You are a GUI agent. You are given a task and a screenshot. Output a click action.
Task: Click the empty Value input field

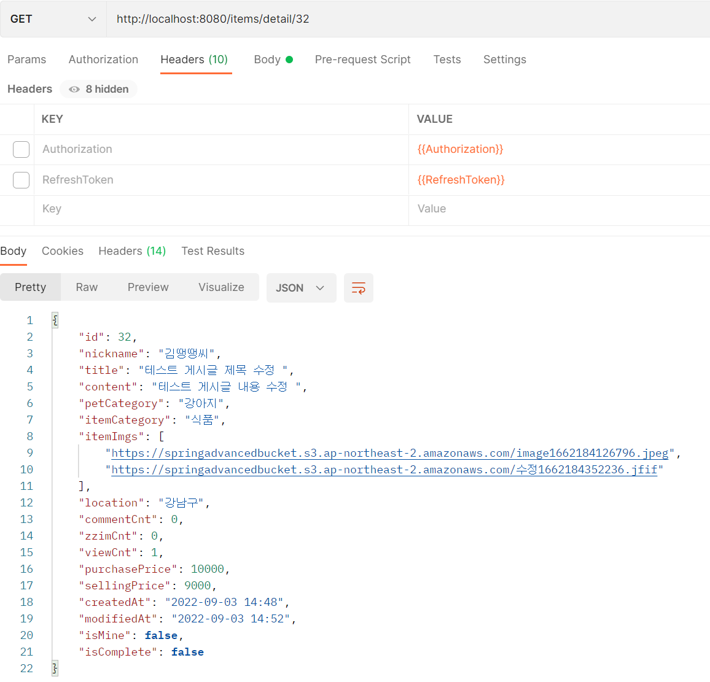click(559, 209)
